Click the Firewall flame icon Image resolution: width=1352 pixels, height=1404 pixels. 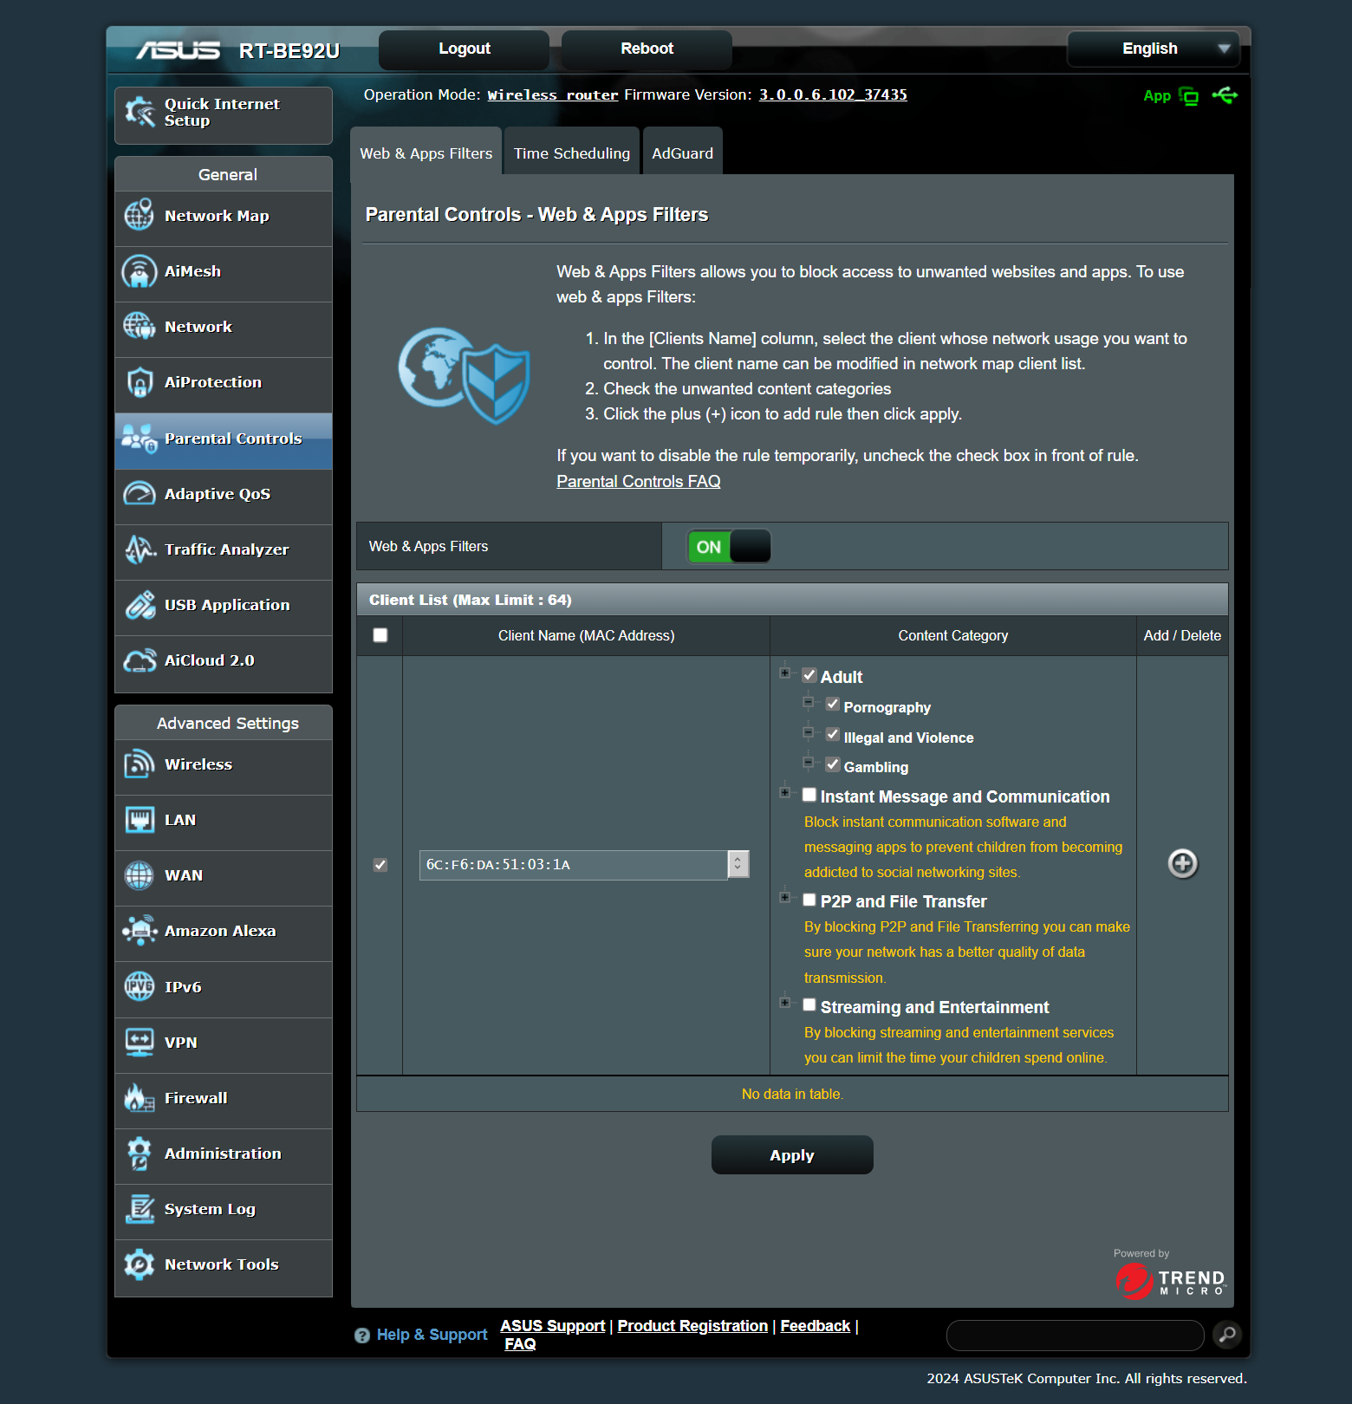click(140, 1098)
